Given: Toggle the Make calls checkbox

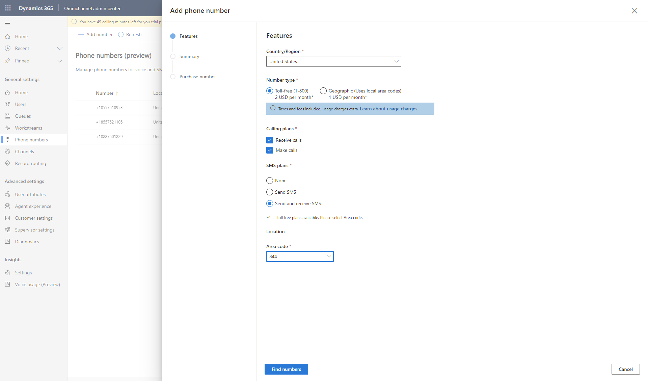Looking at the screenshot, I should [269, 150].
